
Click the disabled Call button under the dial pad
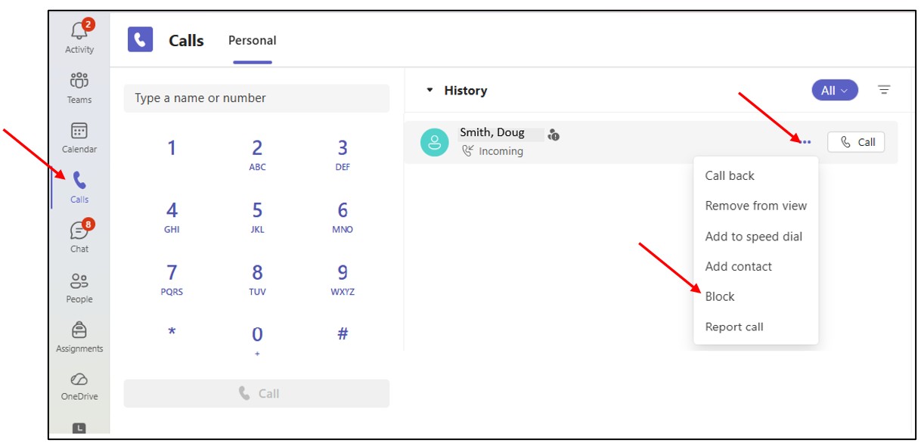256,393
